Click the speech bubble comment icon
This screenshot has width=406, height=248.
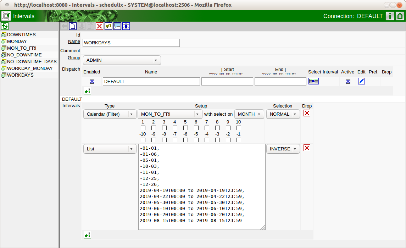tap(117, 26)
